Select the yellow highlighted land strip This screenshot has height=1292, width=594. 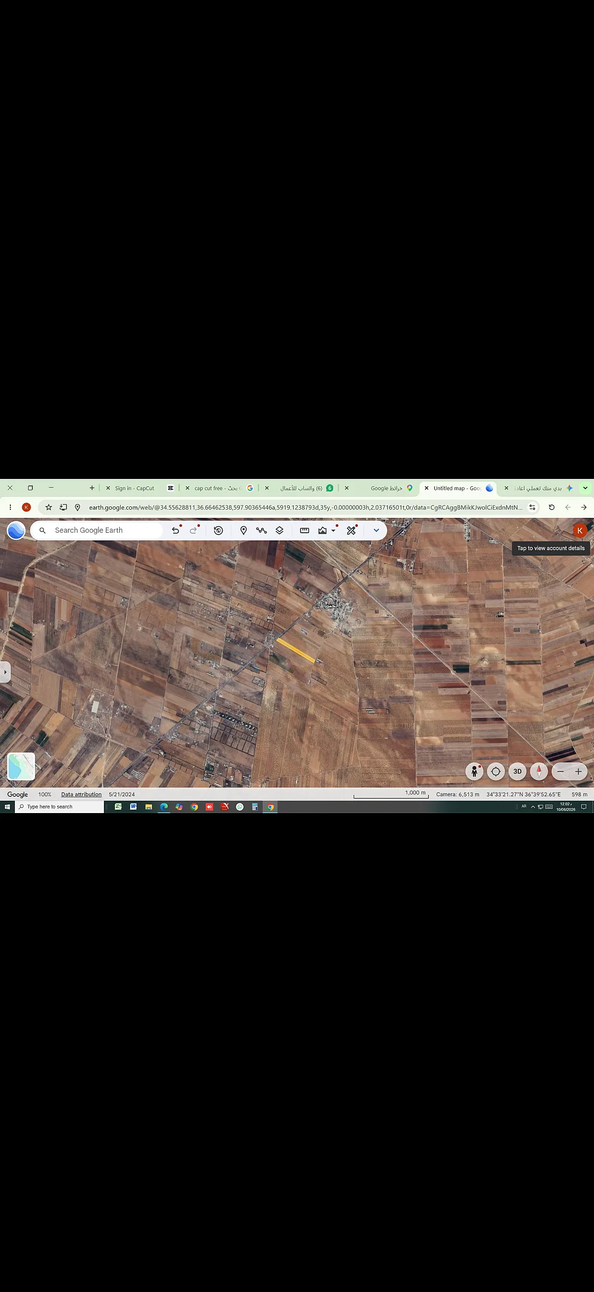click(296, 650)
